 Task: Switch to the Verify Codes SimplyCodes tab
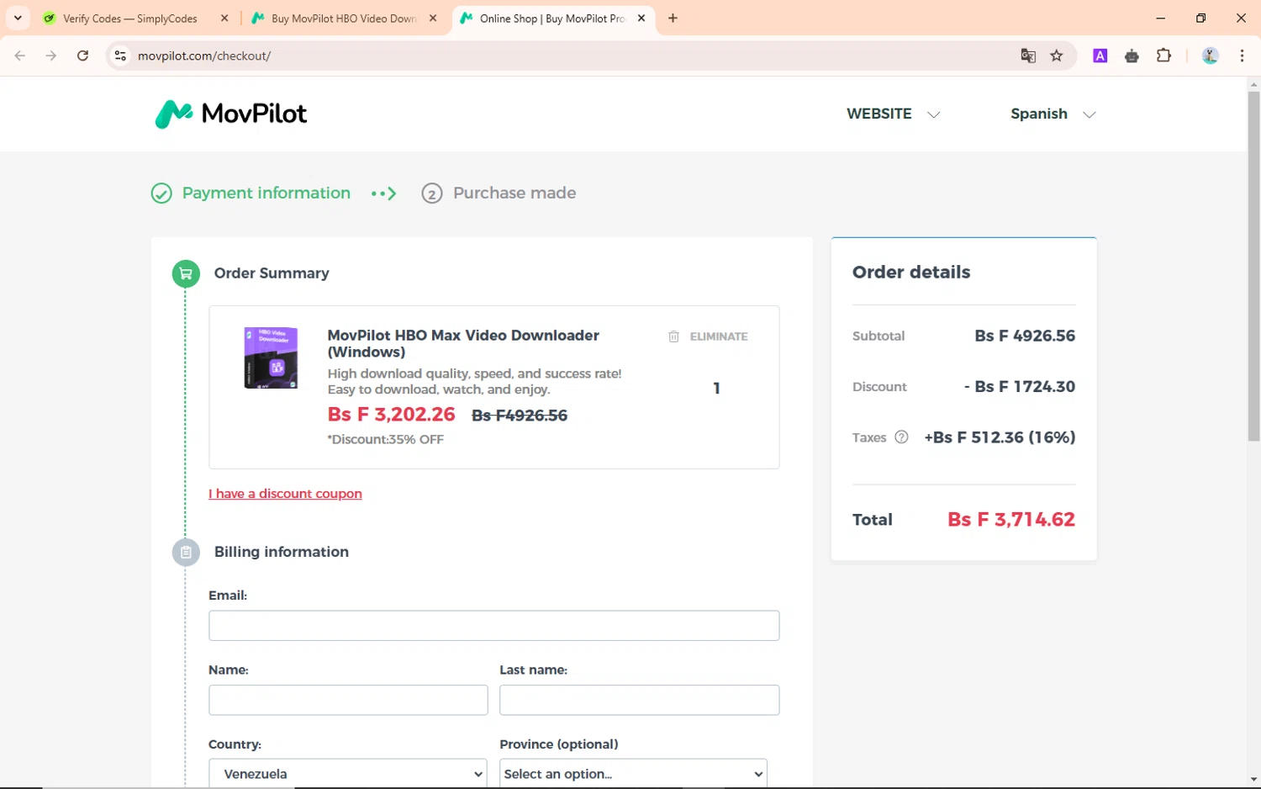pyautogui.click(x=130, y=19)
